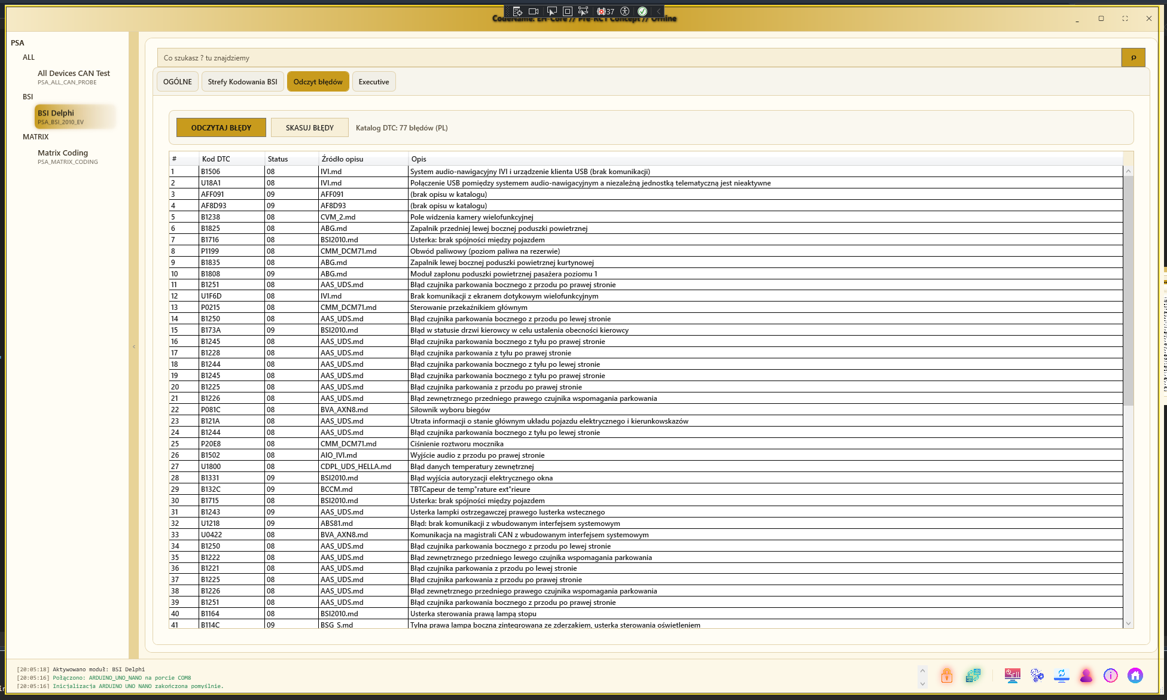Click the MATRIX group heading

(x=36, y=136)
